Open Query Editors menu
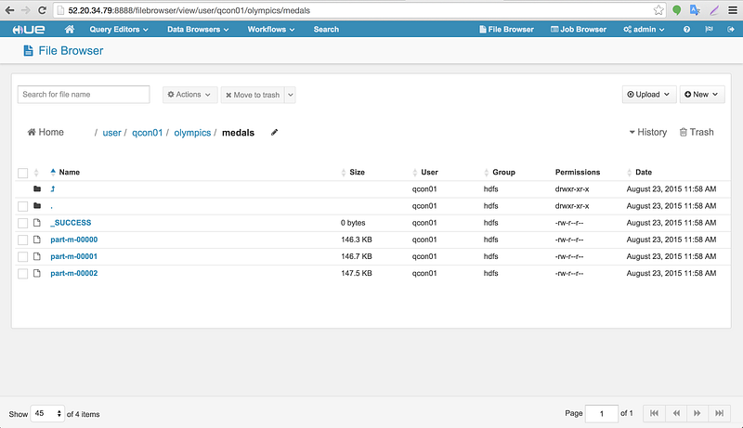Image resolution: width=743 pixels, height=428 pixels. [x=119, y=30]
